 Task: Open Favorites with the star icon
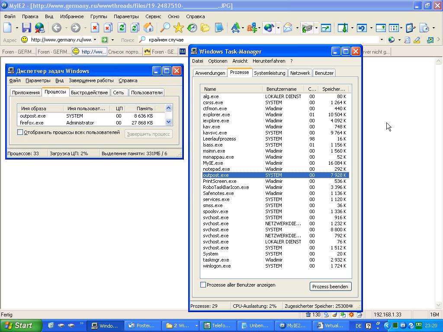(x=179, y=28)
